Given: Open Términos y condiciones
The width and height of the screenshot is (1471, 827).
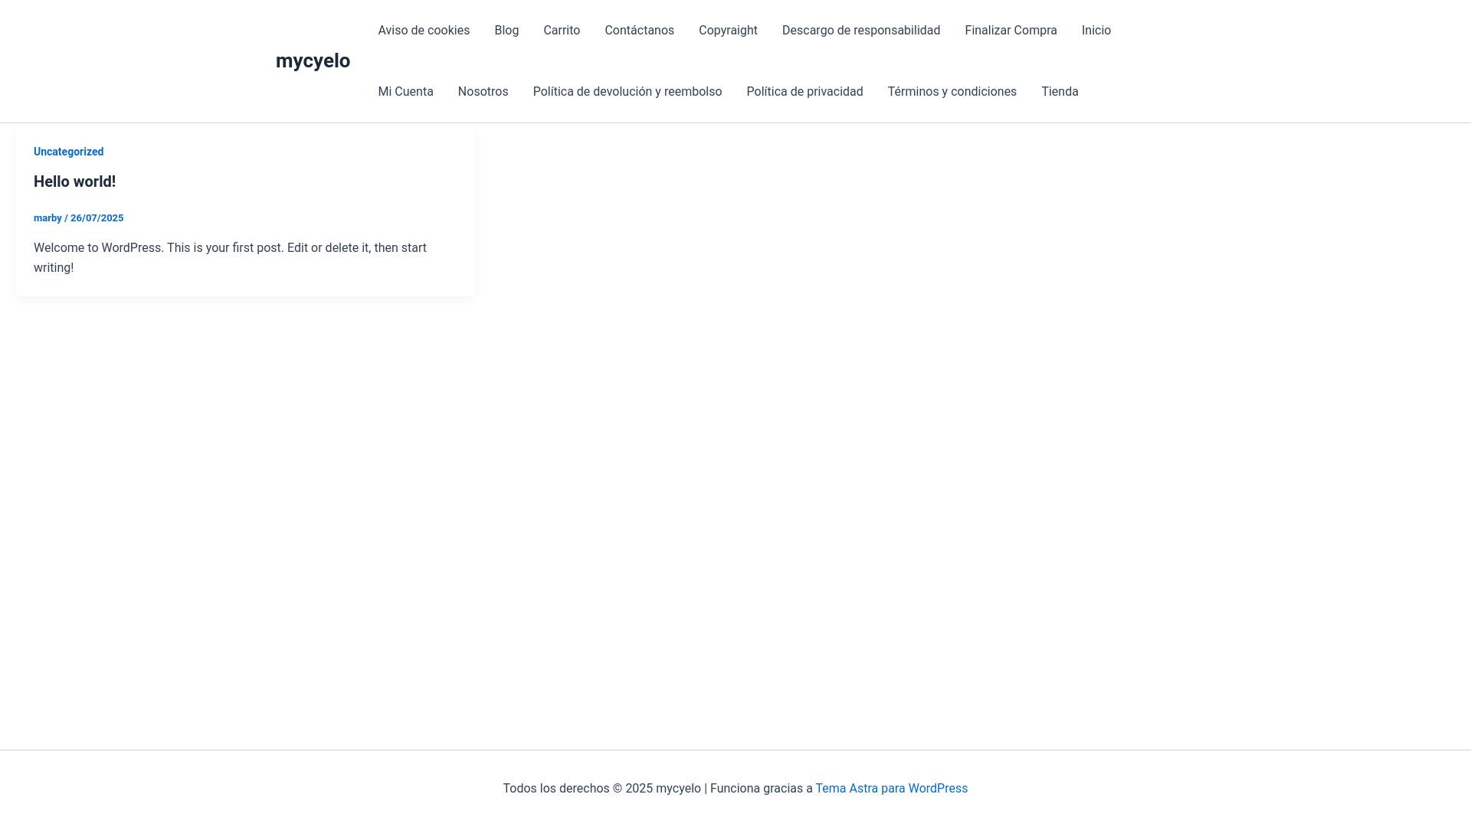Looking at the screenshot, I should pos(952,92).
